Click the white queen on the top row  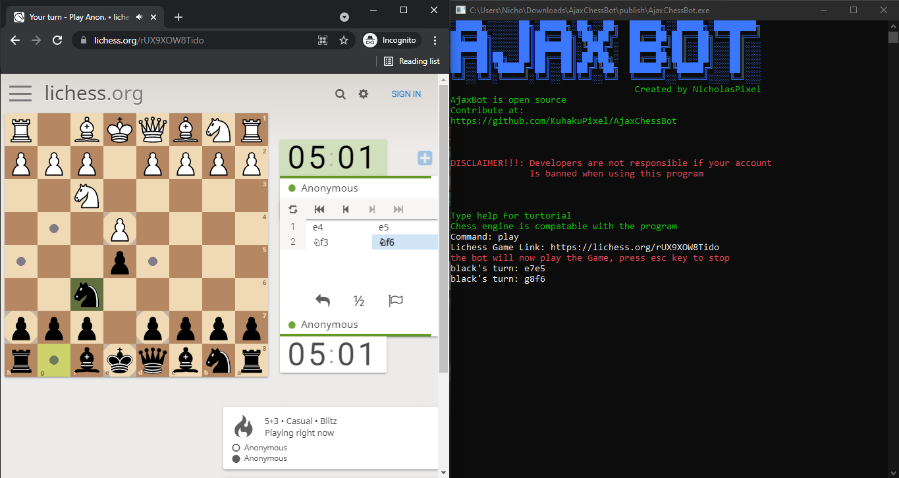pyautogui.click(x=153, y=130)
